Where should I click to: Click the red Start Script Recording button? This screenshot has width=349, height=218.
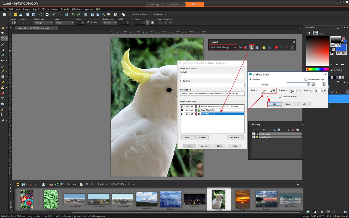(x=276, y=47)
